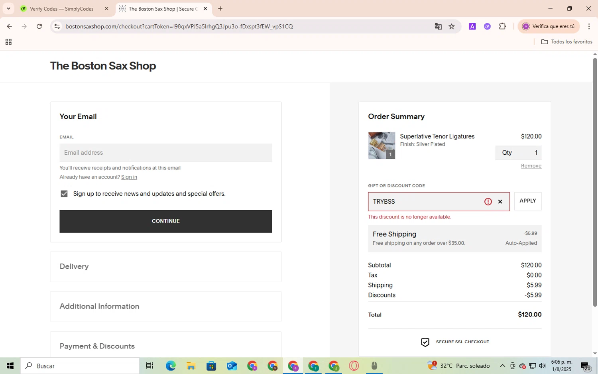Viewport: 598px width, 374px height.
Task: Click the red error warning icon
Action: point(488,202)
